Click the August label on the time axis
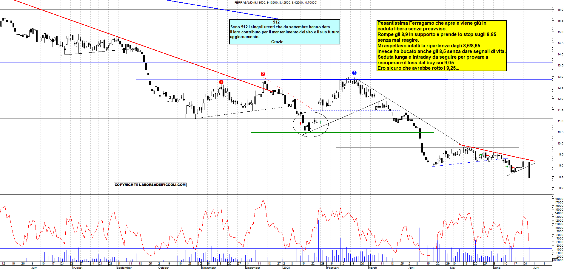This screenshot has height=269, width=564. (x=78, y=268)
